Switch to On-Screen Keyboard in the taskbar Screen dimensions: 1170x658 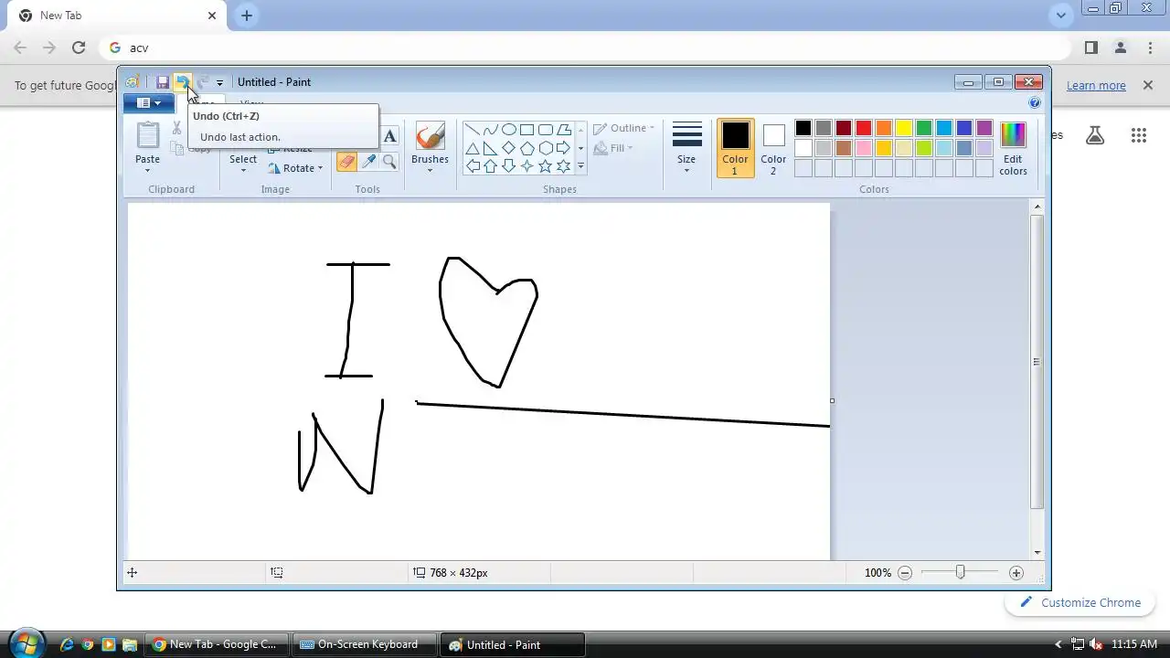[366, 644]
